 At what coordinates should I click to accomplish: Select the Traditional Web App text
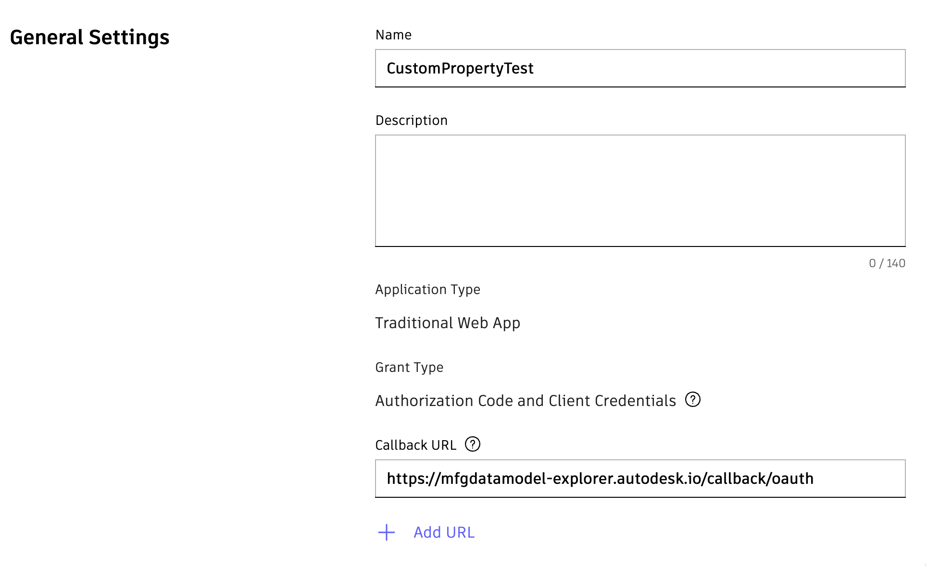(x=448, y=322)
